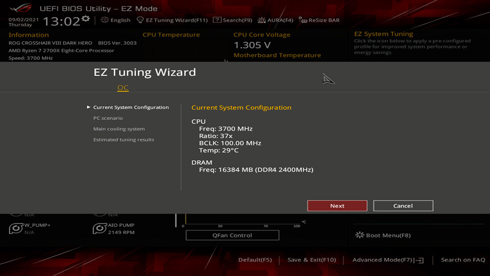Open the time settings gear icon

pos(86,19)
